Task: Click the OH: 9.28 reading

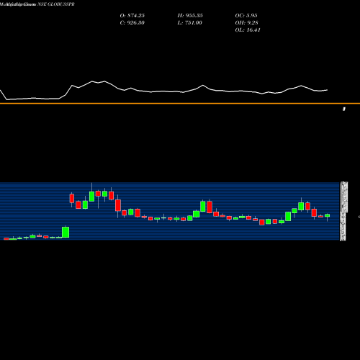Action: 247,23
